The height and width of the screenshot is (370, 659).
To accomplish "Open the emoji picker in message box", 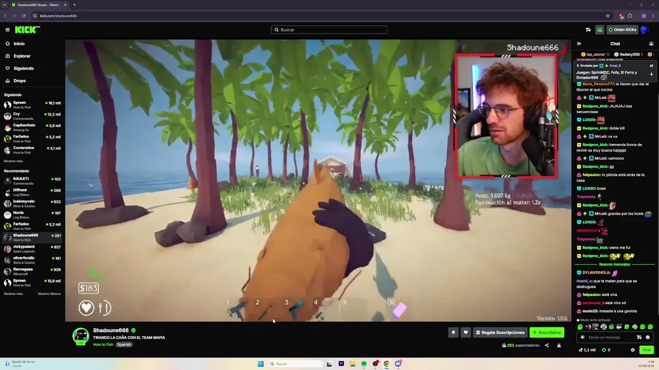I will coord(648,337).
